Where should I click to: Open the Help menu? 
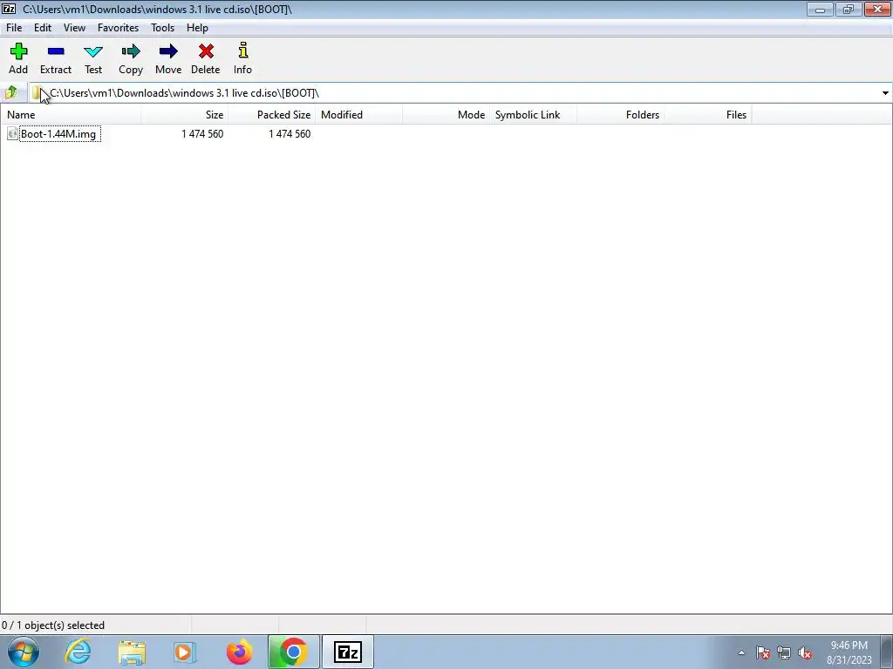click(x=197, y=28)
